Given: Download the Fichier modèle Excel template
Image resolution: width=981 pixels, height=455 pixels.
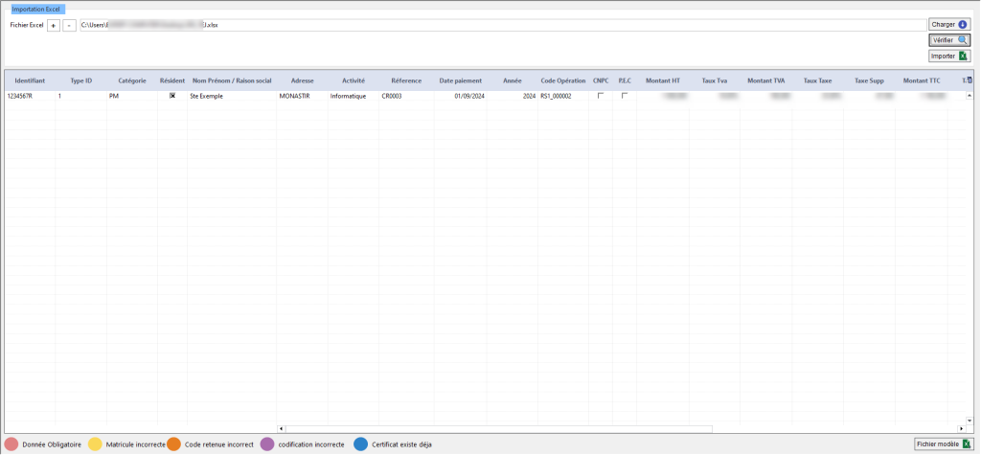Looking at the screenshot, I should tap(943, 444).
